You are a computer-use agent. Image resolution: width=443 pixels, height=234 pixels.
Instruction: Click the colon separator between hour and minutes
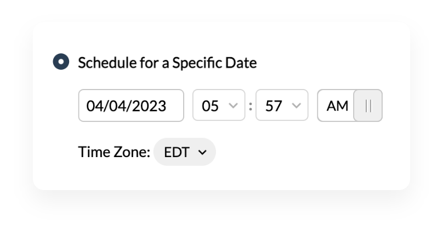click(x=251, y=107)
